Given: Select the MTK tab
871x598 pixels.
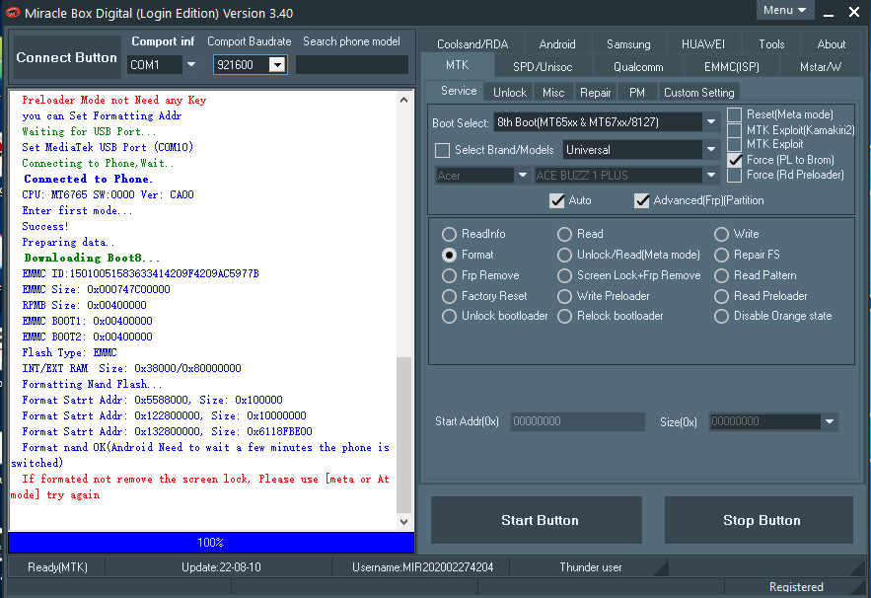Looking at the screenshot, I should [x=457, y=65].
